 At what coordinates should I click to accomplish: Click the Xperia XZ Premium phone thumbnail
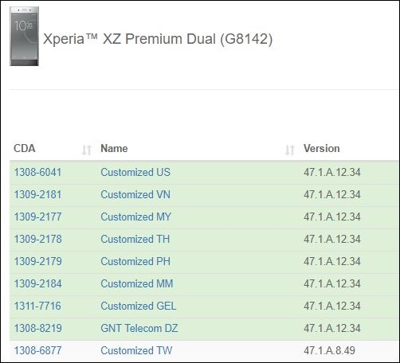point(24,36)
